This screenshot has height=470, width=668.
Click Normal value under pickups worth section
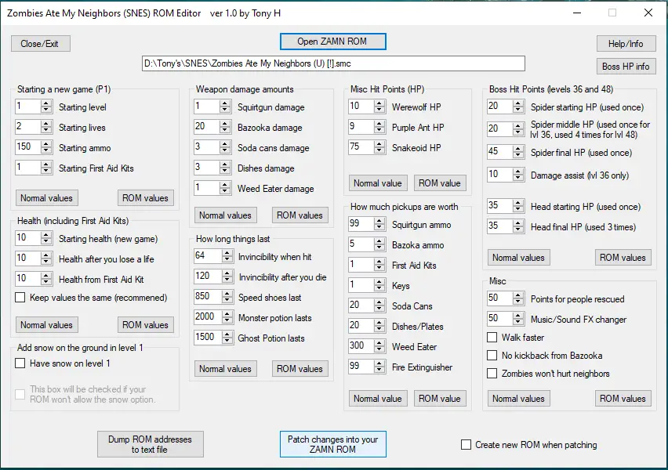click(x=378, y=399)
